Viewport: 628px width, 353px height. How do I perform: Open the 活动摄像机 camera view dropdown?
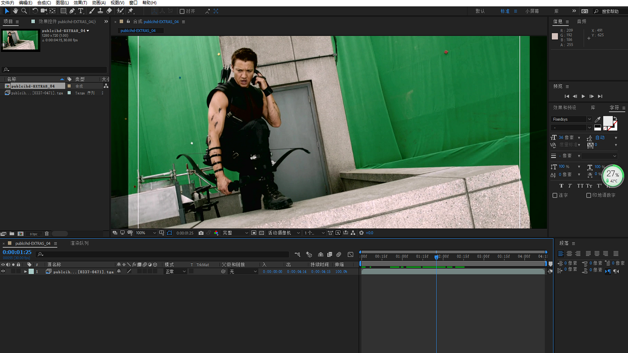[284, 233]
